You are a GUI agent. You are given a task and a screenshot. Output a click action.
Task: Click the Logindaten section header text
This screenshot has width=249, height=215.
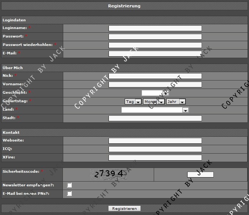point(14,20)
